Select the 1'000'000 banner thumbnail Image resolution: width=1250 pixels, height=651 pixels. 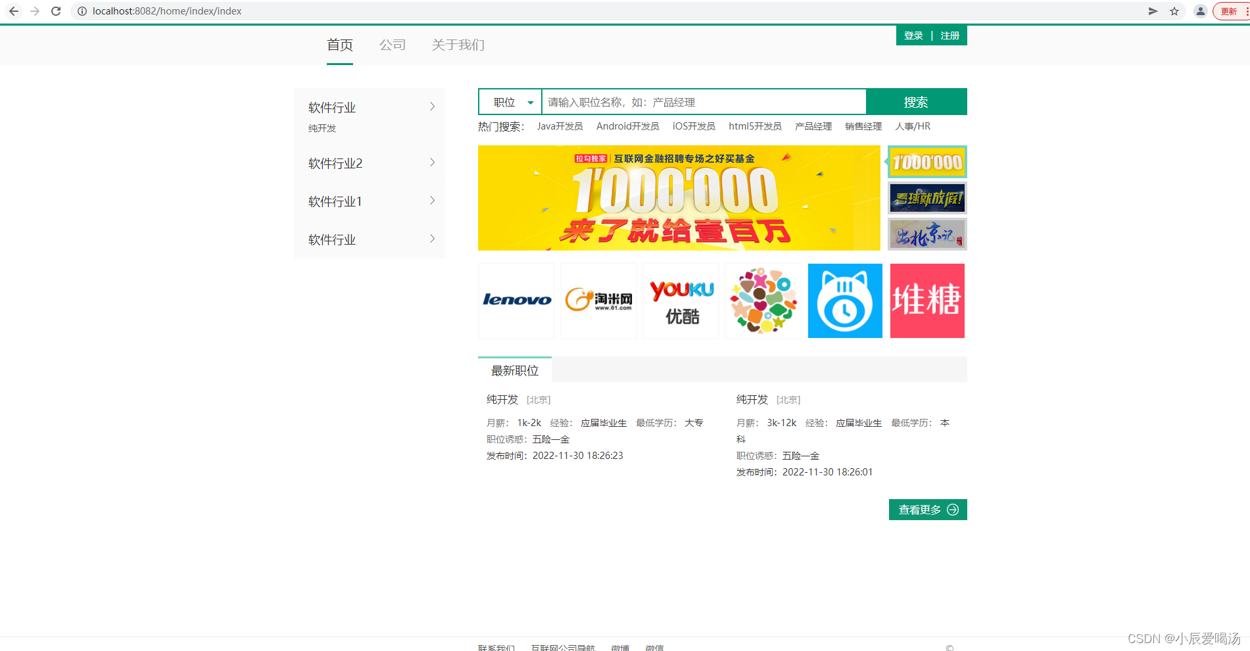(927, 162)
